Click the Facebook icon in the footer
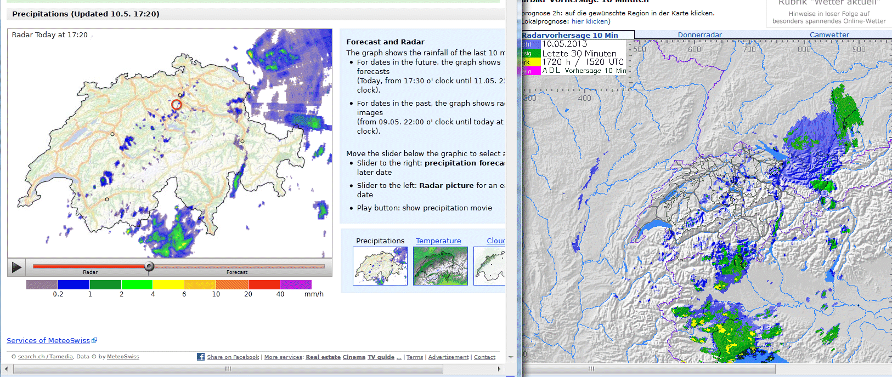892x377 pixels. point(201,357)
